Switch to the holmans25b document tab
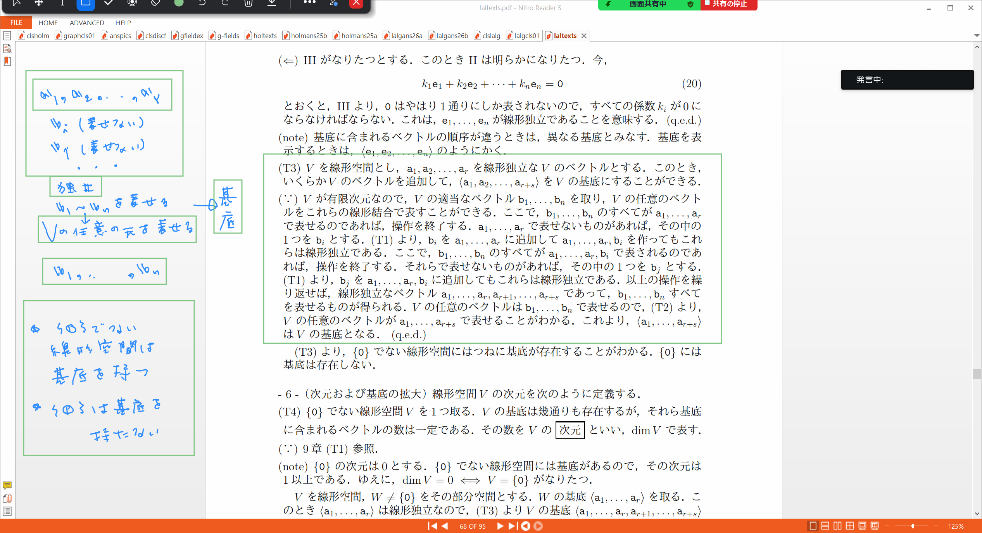Screen dimensions: 982x533 tap(305, 36)
